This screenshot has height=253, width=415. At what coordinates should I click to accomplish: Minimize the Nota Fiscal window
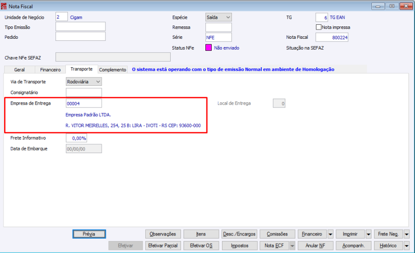378,6
